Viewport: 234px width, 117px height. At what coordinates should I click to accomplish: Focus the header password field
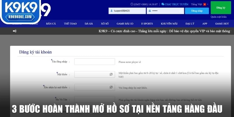pos(165,11)
